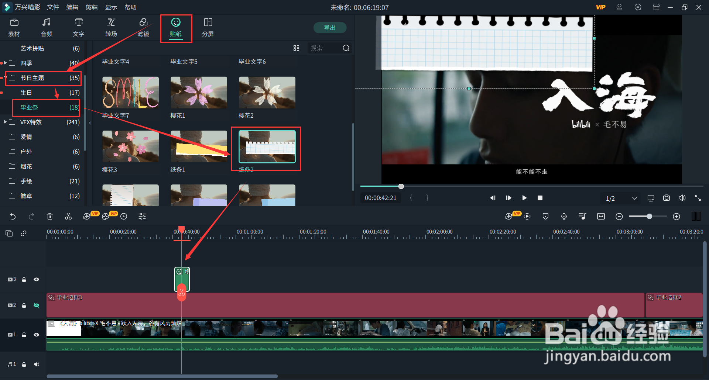Select the 樱花1 sticker thumbnail

click(199, 93)
